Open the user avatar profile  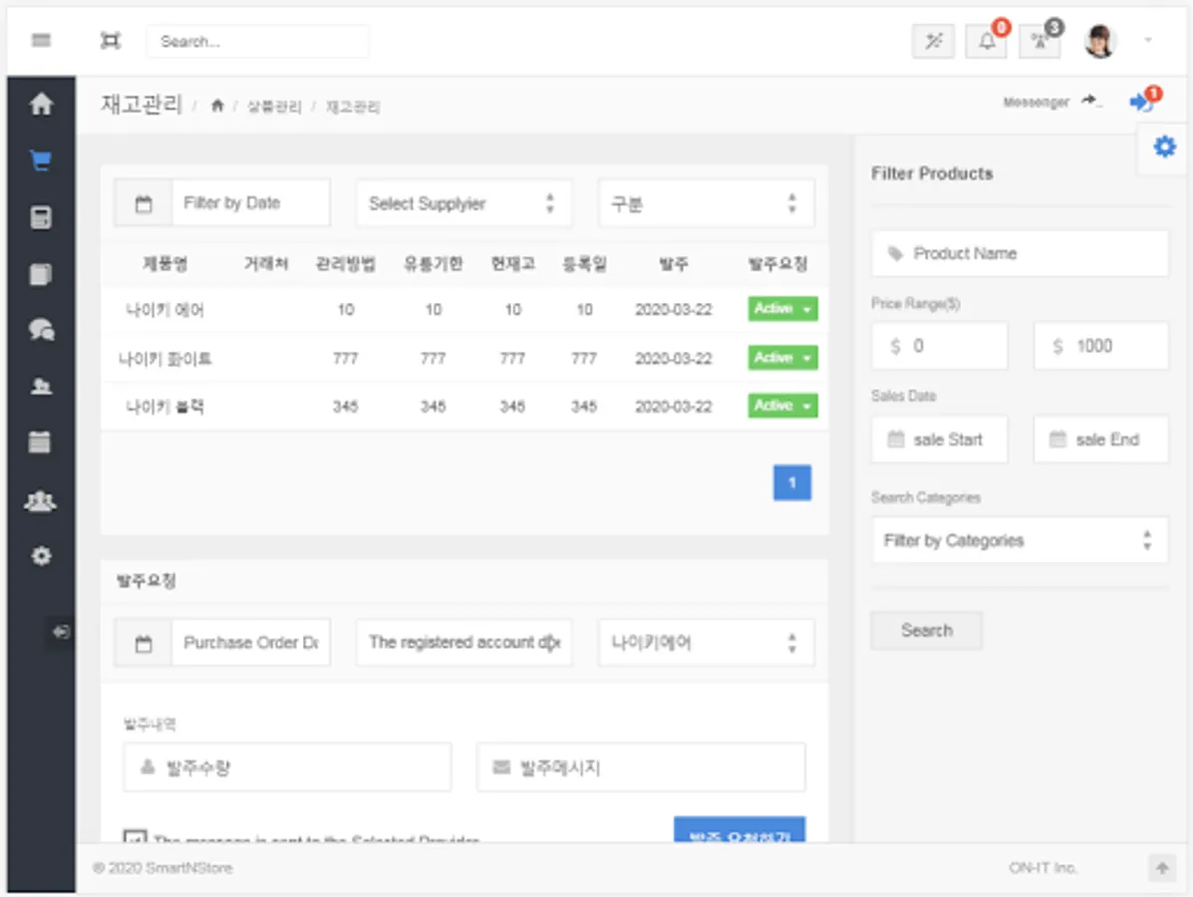tap(1099, 41)
